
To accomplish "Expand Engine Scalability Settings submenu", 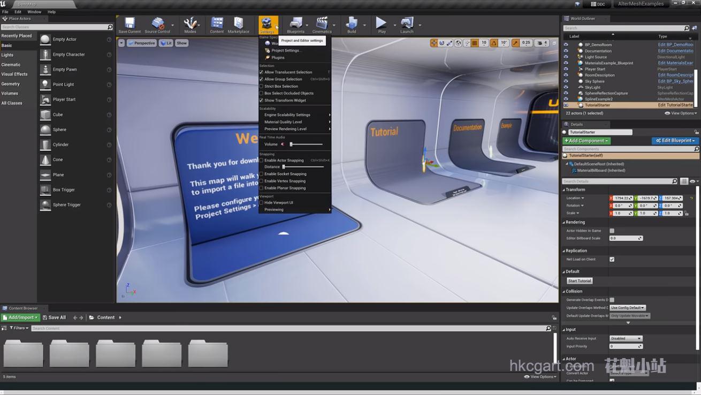I will [295, 115].
